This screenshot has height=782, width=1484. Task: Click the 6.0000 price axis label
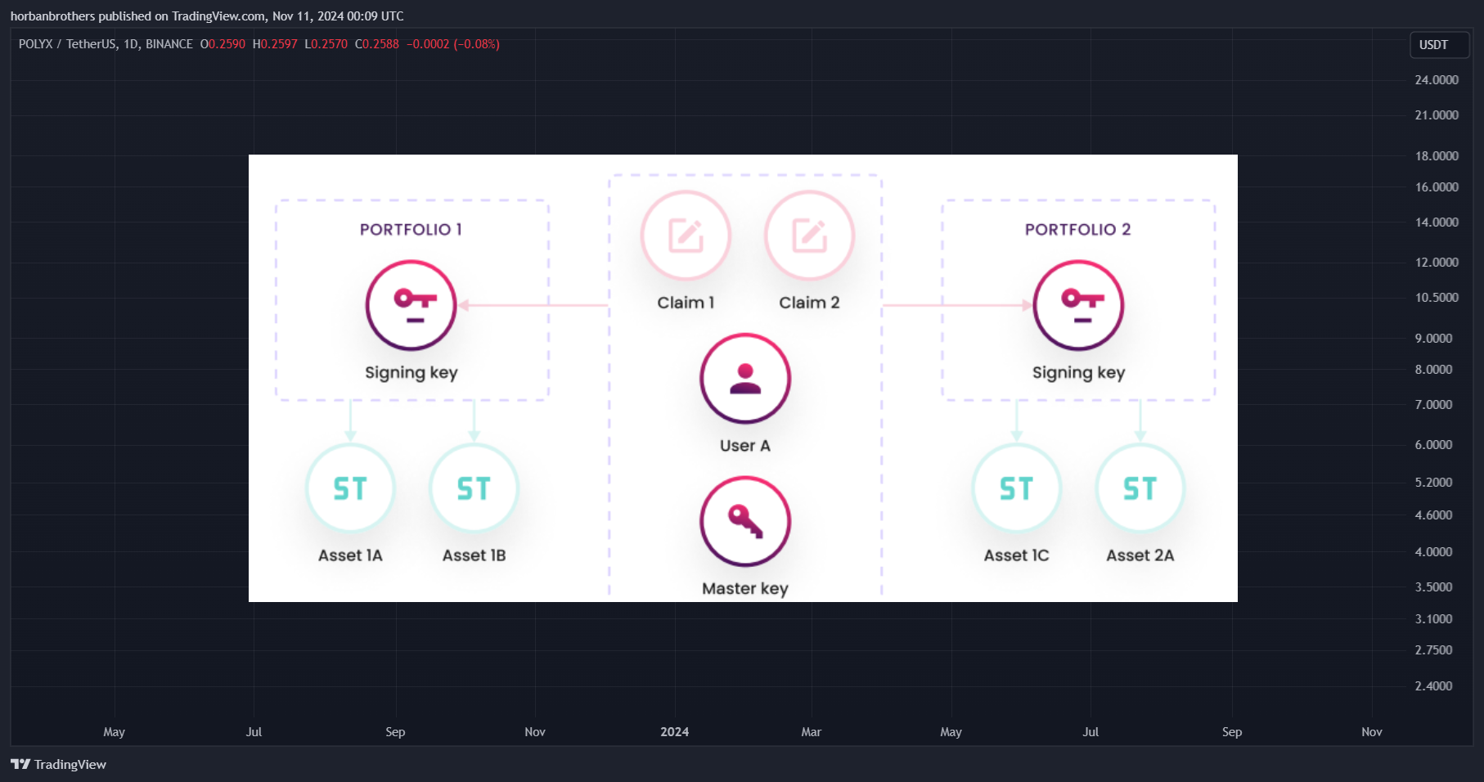(1434, 445)
